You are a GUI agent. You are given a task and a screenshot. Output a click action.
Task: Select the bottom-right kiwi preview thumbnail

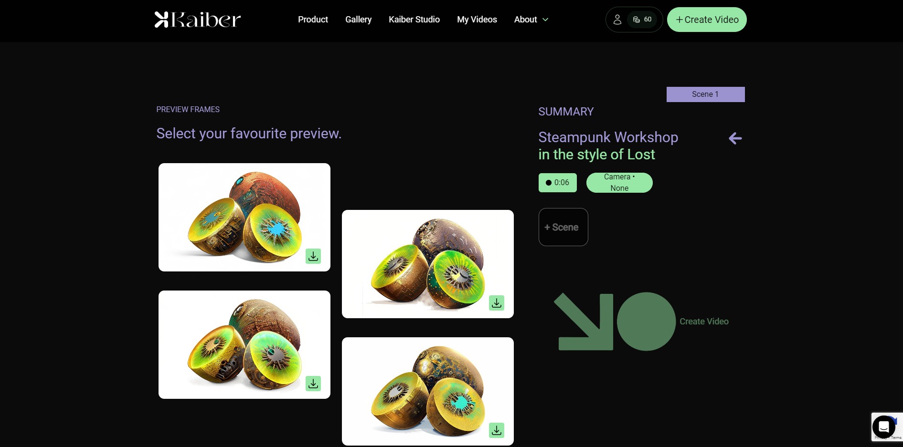(x=428, y=391)
